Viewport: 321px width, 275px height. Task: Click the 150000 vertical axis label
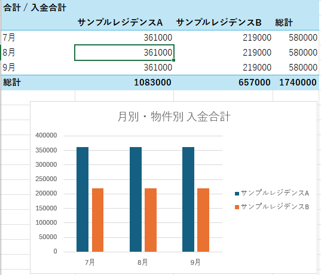point(46,208)
